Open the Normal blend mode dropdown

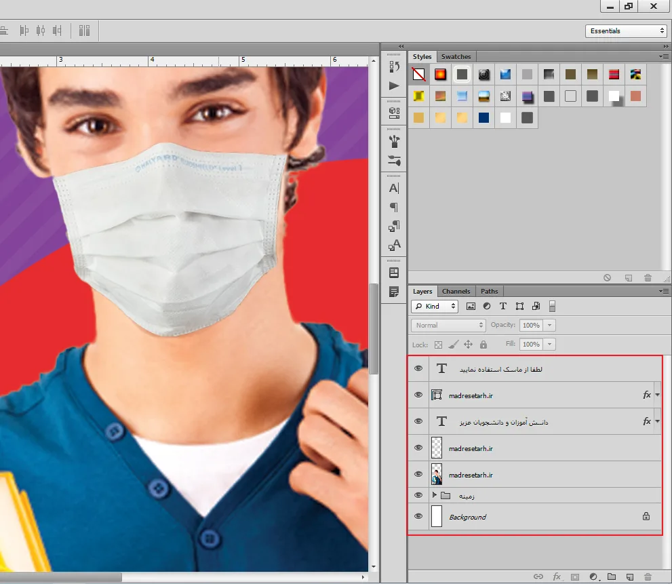[448, 325]
